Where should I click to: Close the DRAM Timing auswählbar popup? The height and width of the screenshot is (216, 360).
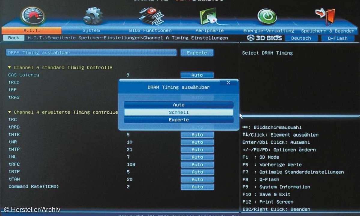coord(228,82)
